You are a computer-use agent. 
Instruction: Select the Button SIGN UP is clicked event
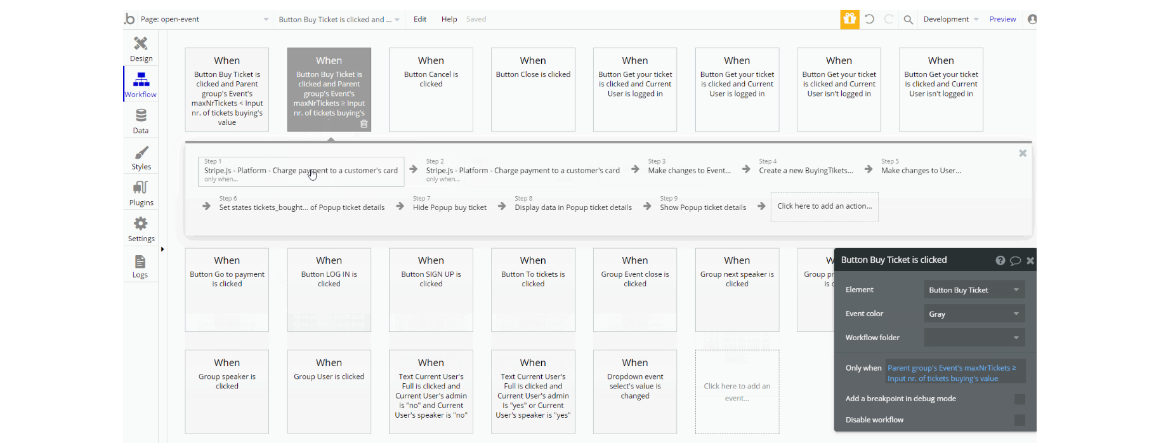pyautogui.click(x=431, y=289)
